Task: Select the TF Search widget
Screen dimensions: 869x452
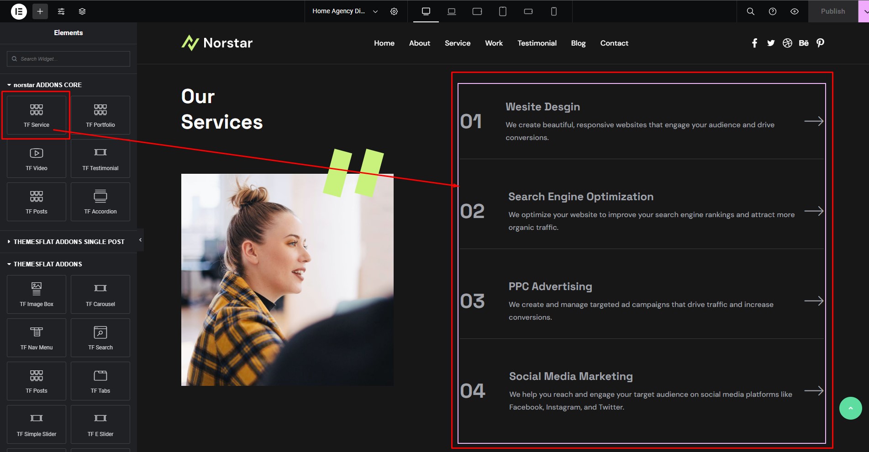Action: point(100,338)
